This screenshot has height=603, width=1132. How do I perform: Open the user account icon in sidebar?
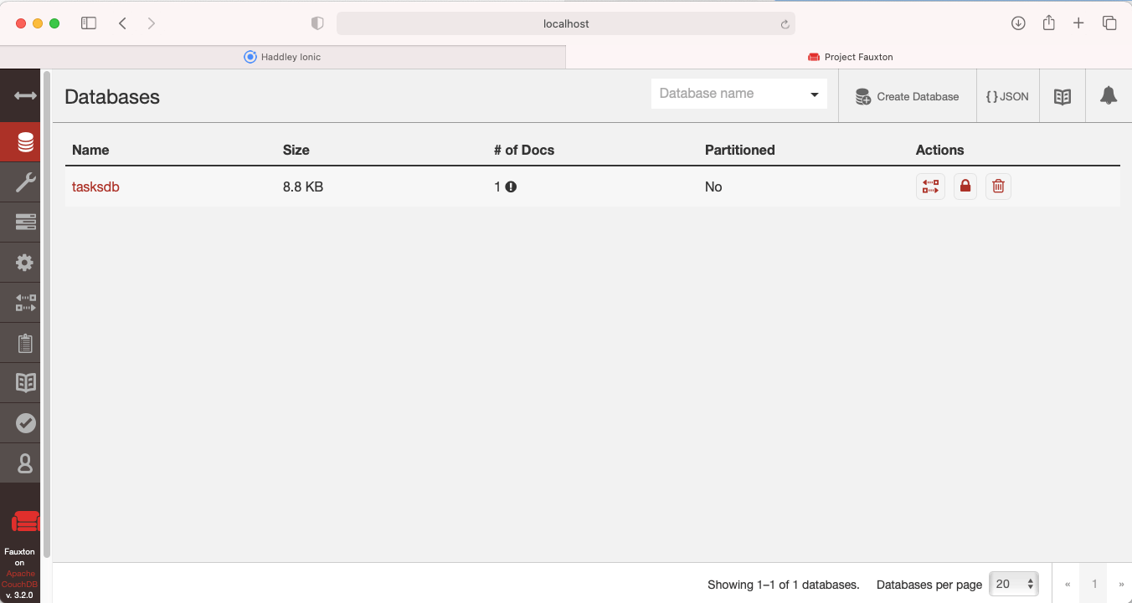pyautogui.click(x=25, y=463)
